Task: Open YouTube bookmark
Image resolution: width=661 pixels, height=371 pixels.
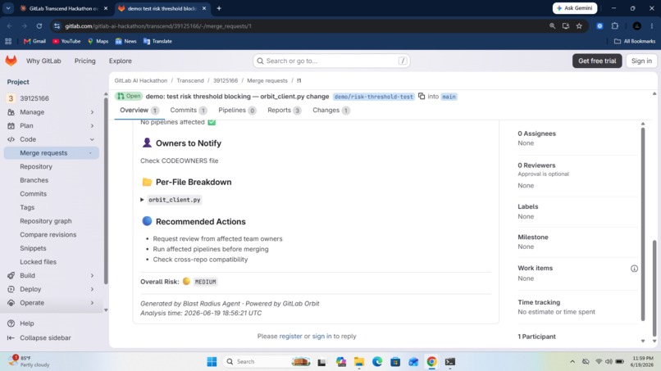Action: point(66,41)
